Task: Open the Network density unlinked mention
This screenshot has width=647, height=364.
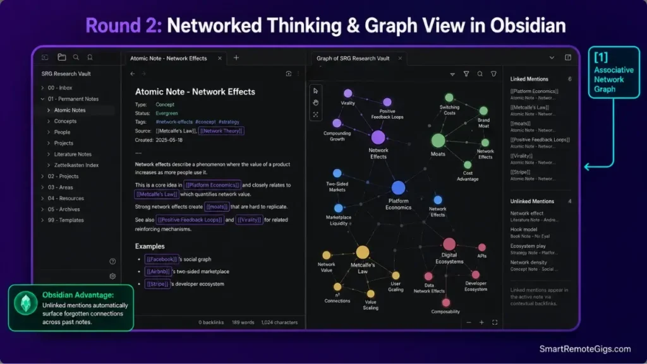Action: [x=529, y=262]
